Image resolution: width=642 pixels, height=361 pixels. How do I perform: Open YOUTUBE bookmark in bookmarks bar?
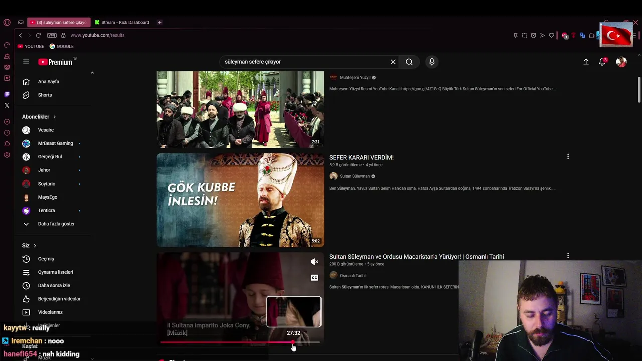31,46
